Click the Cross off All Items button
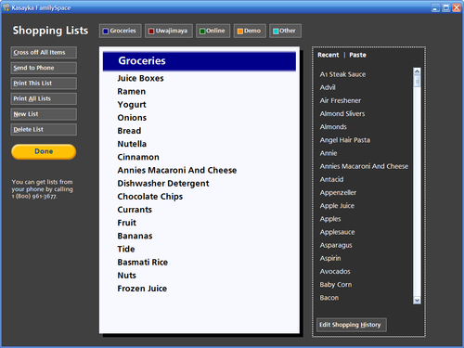 point(44,53)
